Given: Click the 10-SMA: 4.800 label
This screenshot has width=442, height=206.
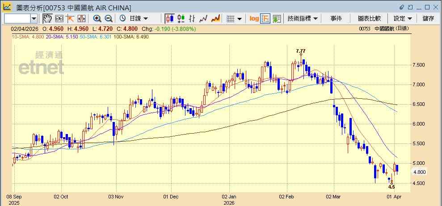Looking at the screenshot, I should (27, 37).
